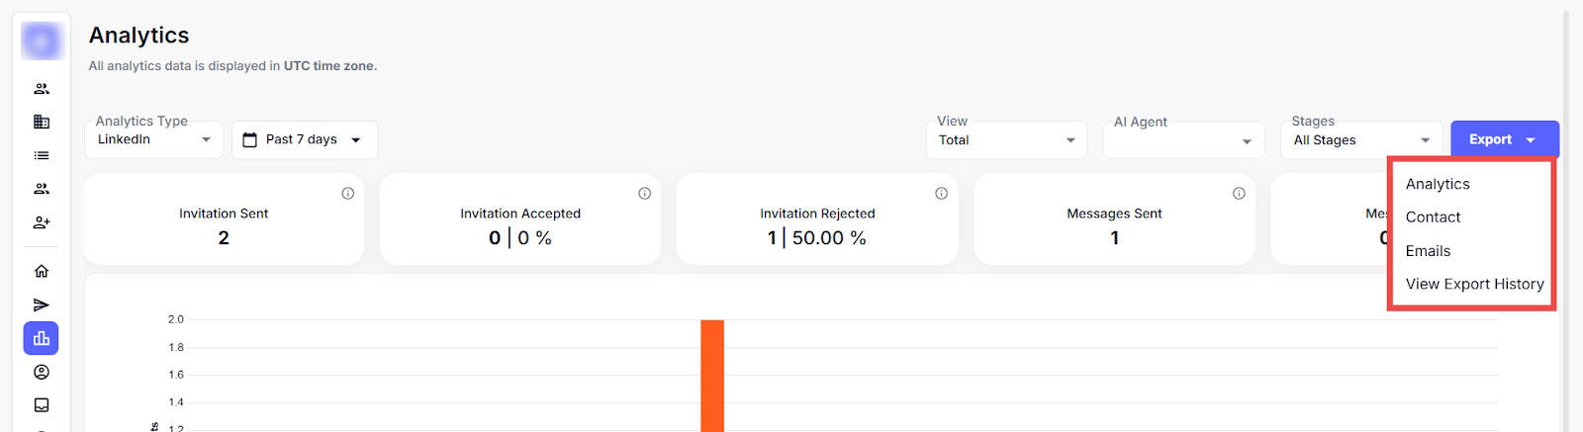
Task: Expand the View Total dropdown
Action: tap(1007, 140)
